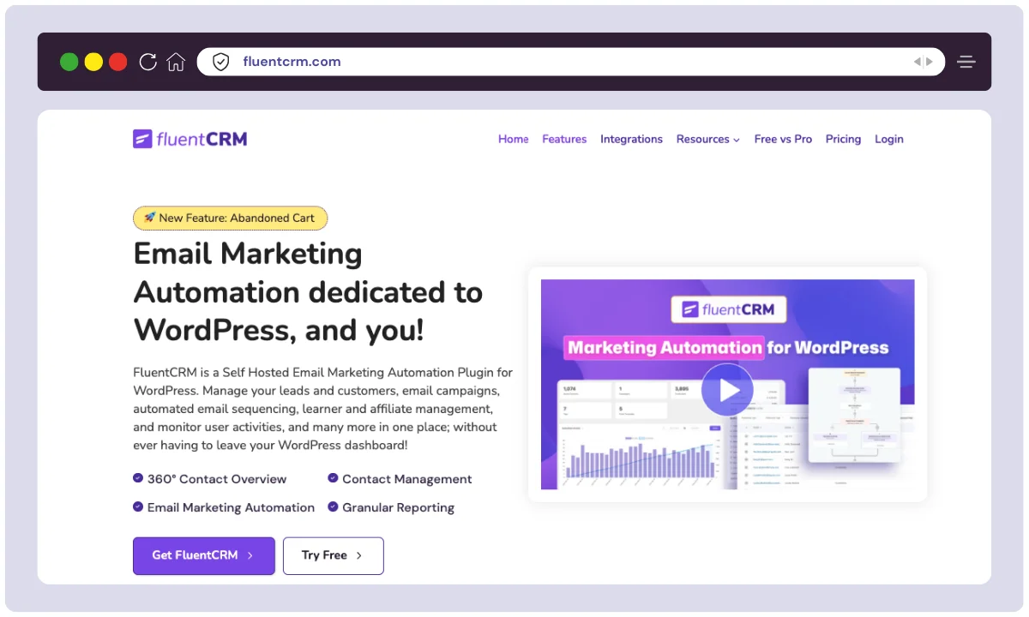Image resolution: width=1029 pixels, height=617 pixels.
Task: Click the 360° Contact Overview text
Action: pos(217,479)
